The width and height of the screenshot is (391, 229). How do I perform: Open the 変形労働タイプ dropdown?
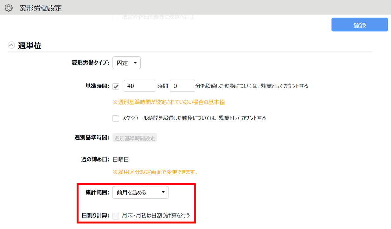(x=126, y=63)
